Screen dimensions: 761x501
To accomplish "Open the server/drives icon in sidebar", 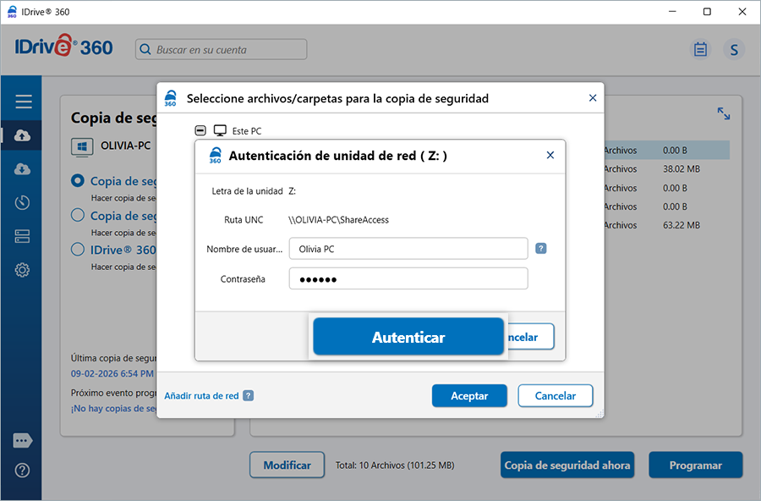I will click(22, 236).
